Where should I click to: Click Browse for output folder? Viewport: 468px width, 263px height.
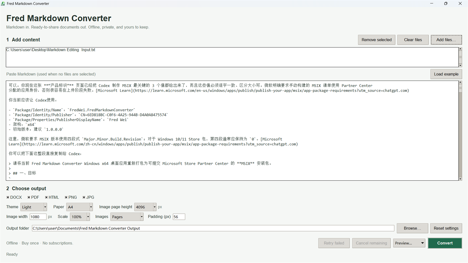pyautogui.click(x=412, y=228)
